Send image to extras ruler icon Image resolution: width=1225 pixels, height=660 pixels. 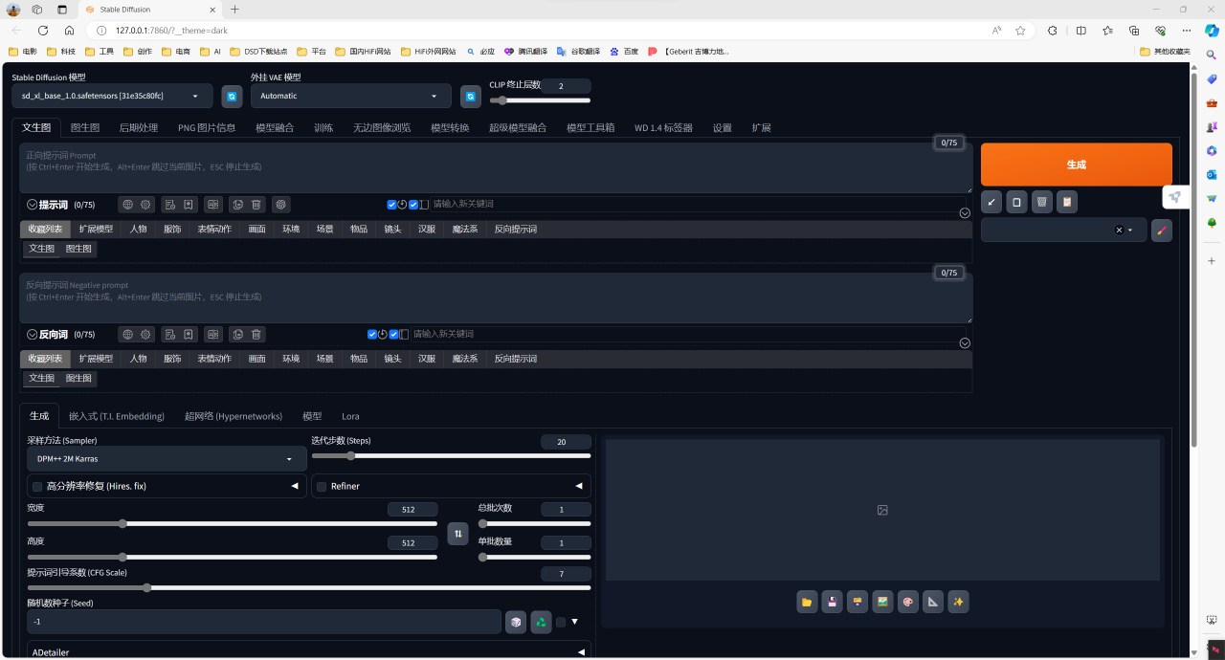[x=932, y=602]
